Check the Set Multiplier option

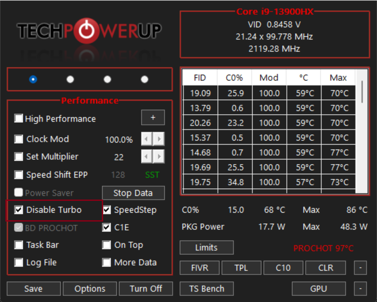point(18,157)
